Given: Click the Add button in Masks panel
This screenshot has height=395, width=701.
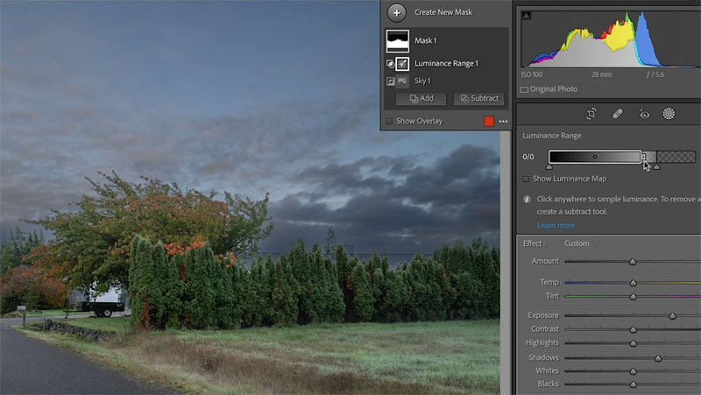Looking at the screenshot, I should [421, 98].
